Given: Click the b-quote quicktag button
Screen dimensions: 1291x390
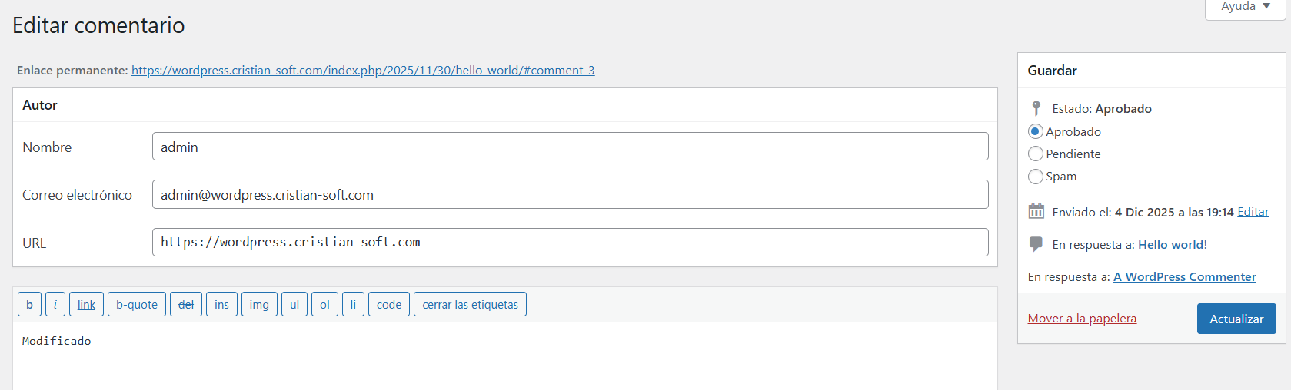Looking at the screenshot, I should (137, 305).
